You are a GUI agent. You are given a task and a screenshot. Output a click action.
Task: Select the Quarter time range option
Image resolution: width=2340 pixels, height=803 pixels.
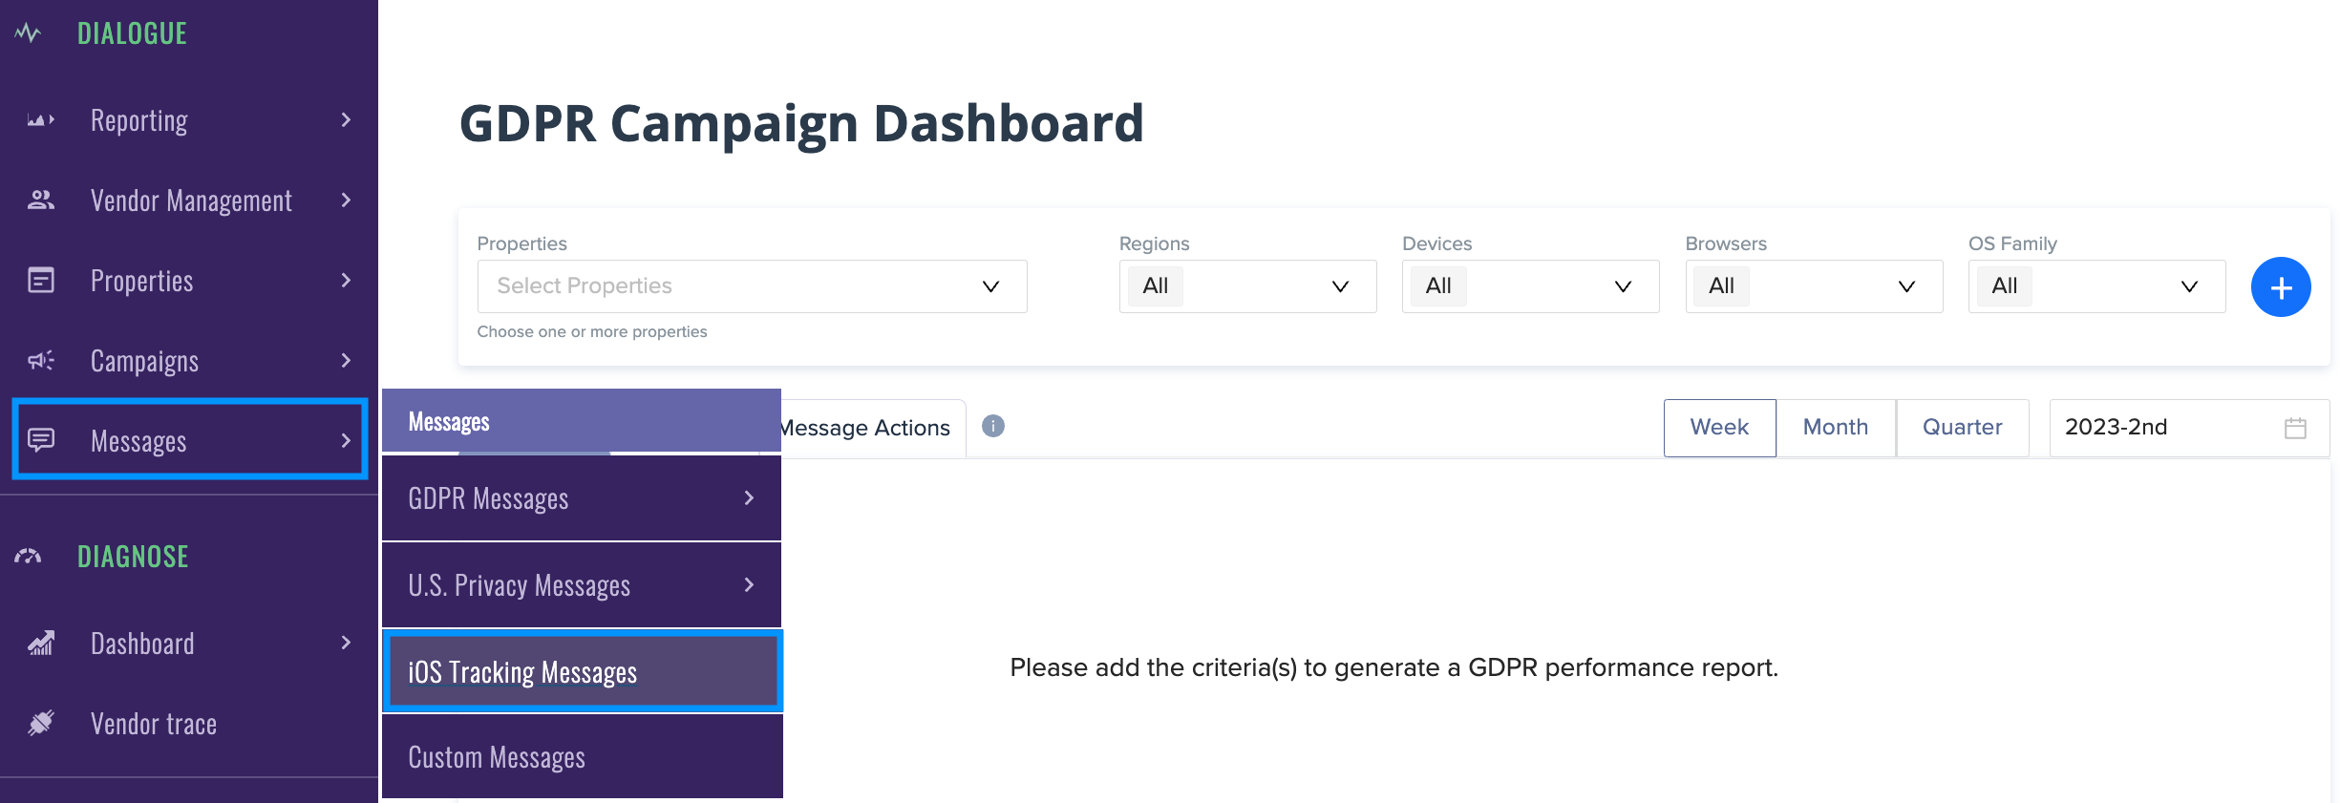(1962, 428)
